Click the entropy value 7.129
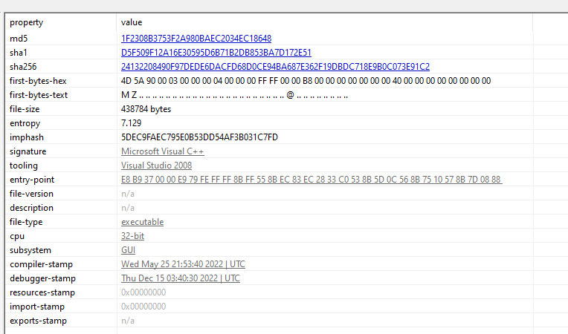Screen dimensions: 568x334 tap(131, 122)
